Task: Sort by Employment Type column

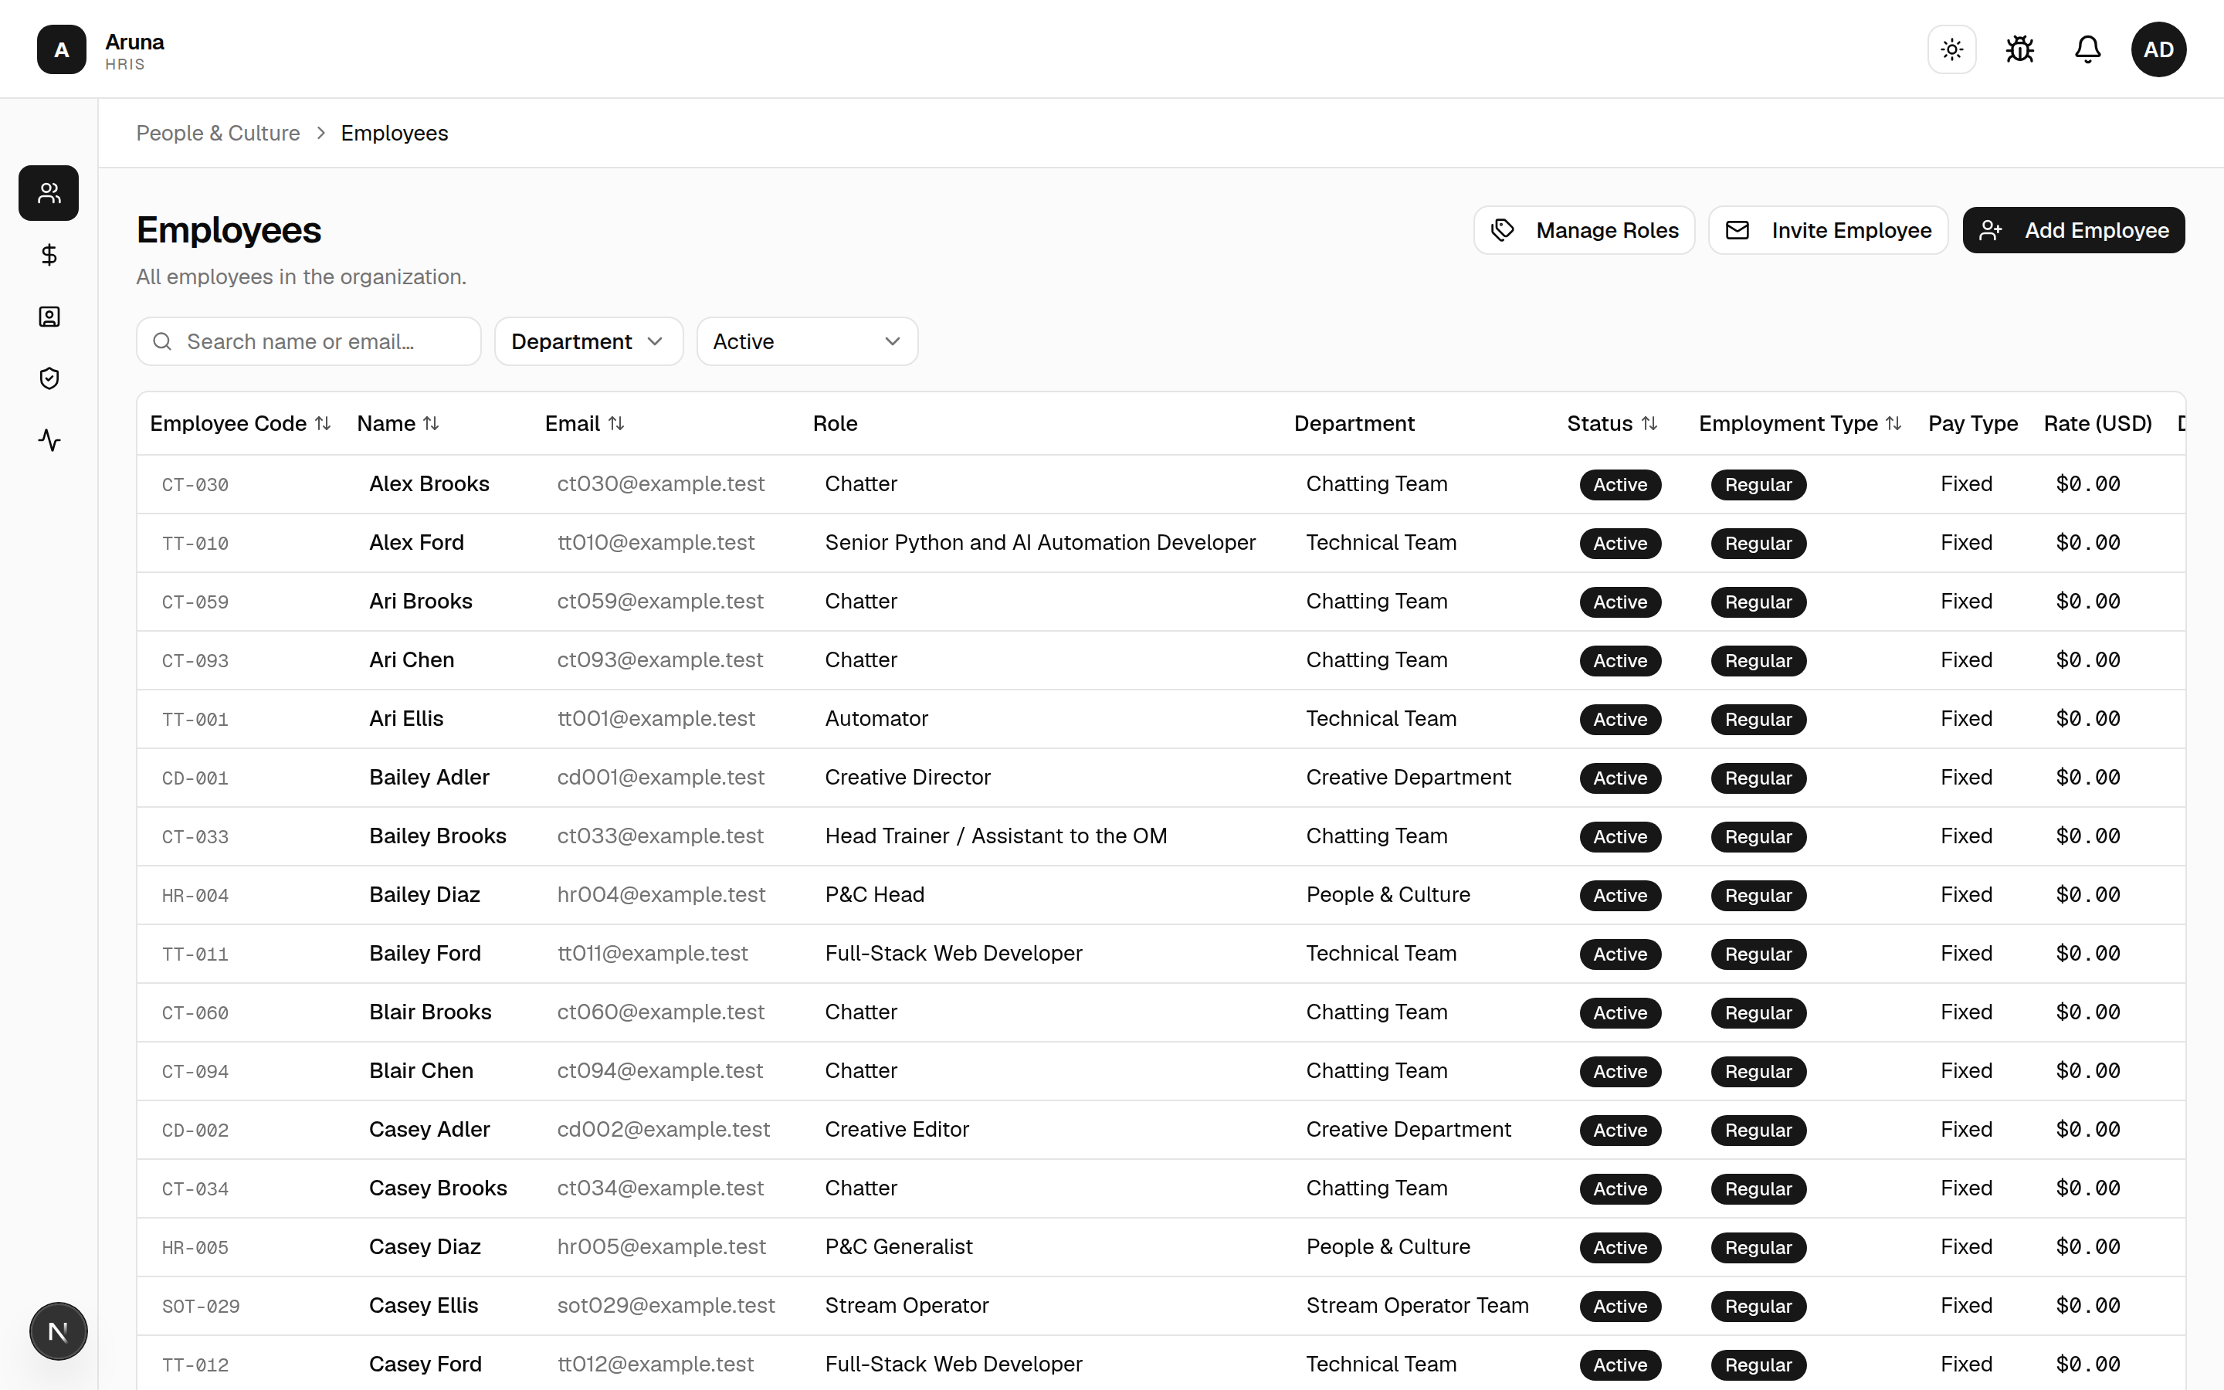Action: tap(1799, 424)
